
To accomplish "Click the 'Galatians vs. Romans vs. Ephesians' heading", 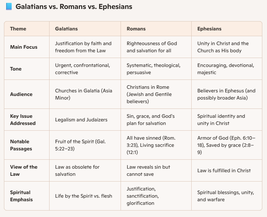I will (x=74, y=6).
